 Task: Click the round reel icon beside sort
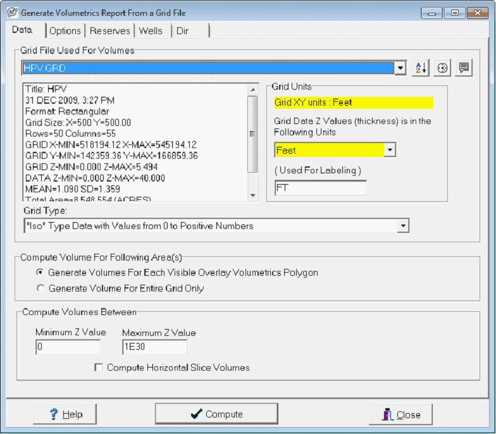coord(443,68)
